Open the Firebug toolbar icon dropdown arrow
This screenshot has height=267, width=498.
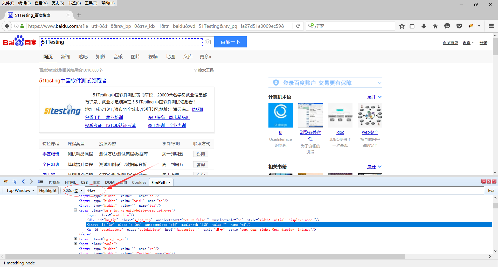479,26
